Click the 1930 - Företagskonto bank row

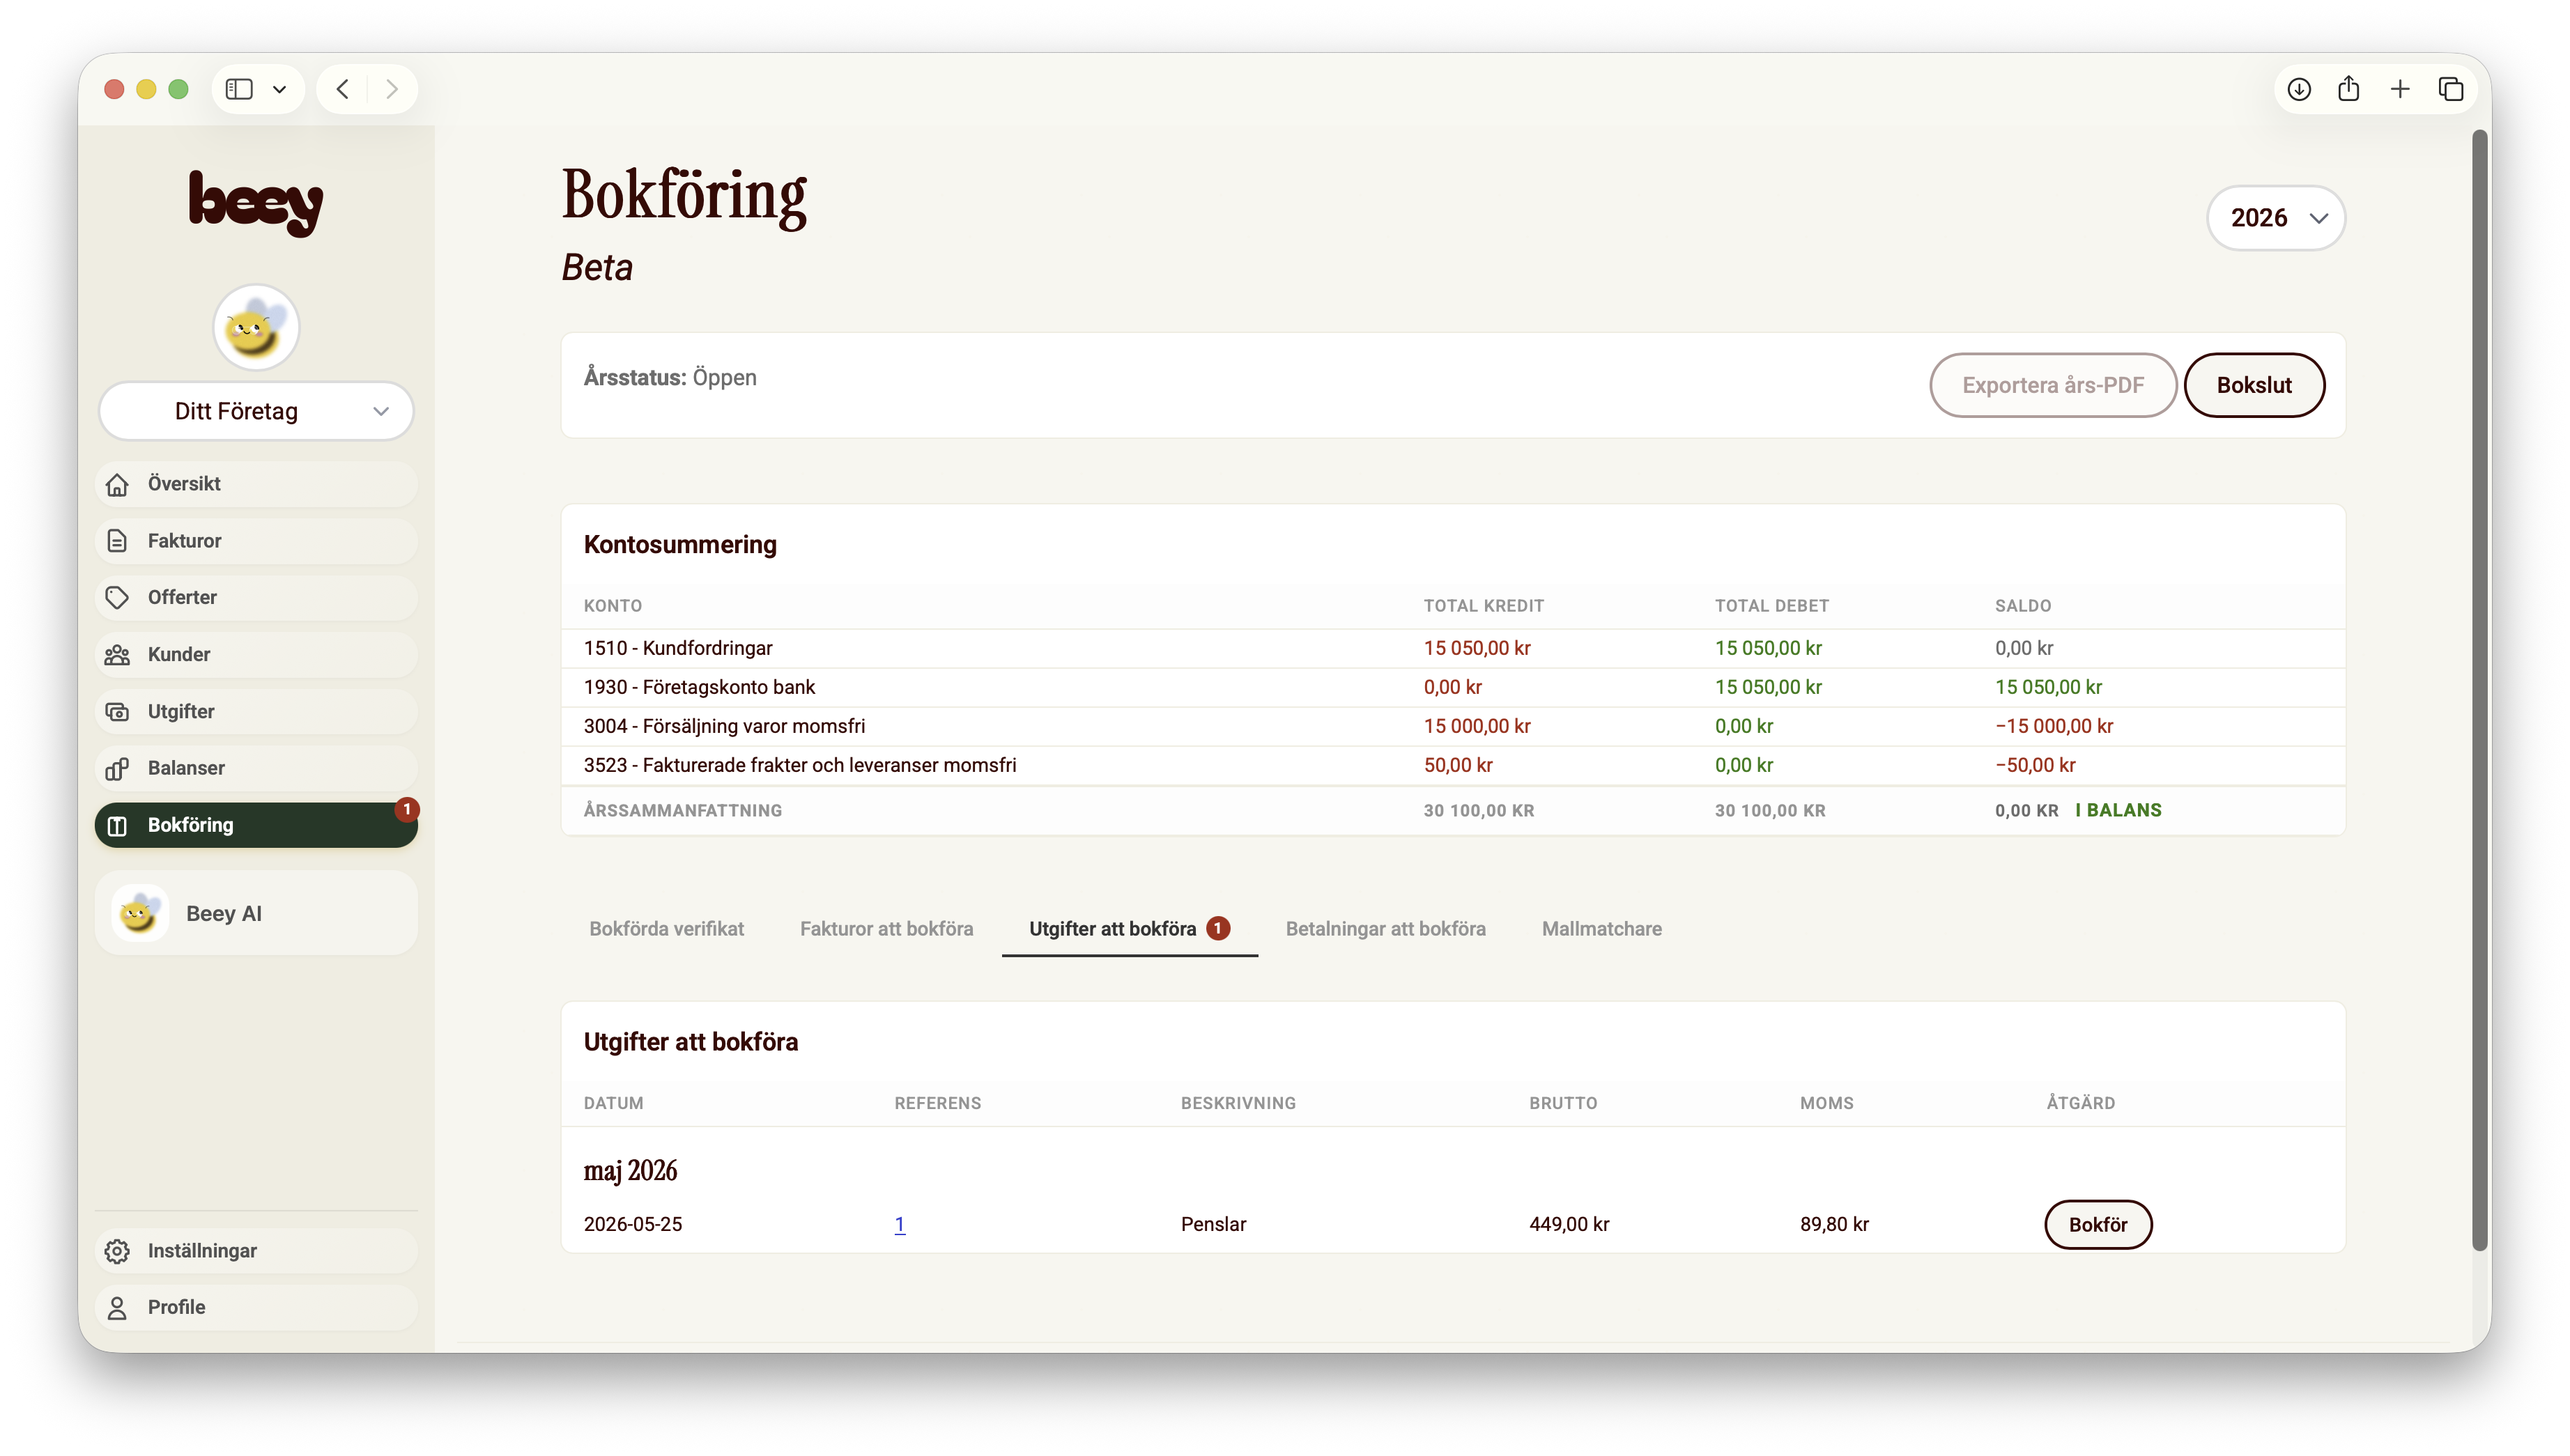point(1452,687)
